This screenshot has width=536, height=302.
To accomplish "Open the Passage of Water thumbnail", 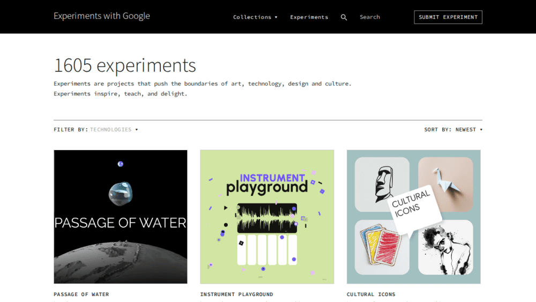I will [x=120, y=217].
